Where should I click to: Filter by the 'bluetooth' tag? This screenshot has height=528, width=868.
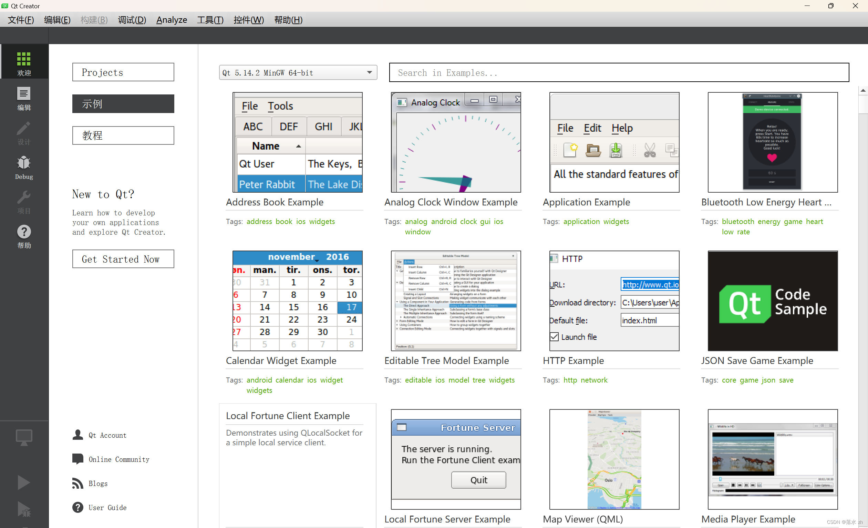[738, 221]
